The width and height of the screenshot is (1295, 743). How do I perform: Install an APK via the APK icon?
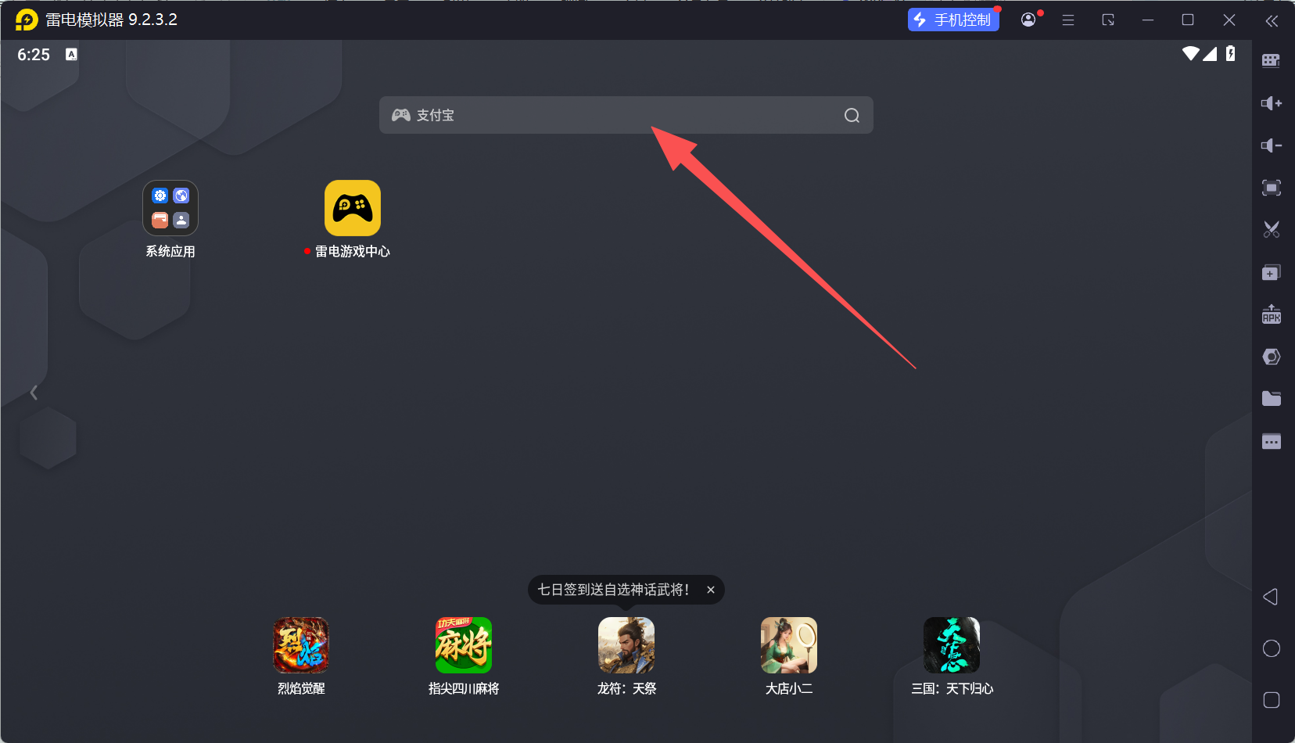click(x=1271, y=314)
